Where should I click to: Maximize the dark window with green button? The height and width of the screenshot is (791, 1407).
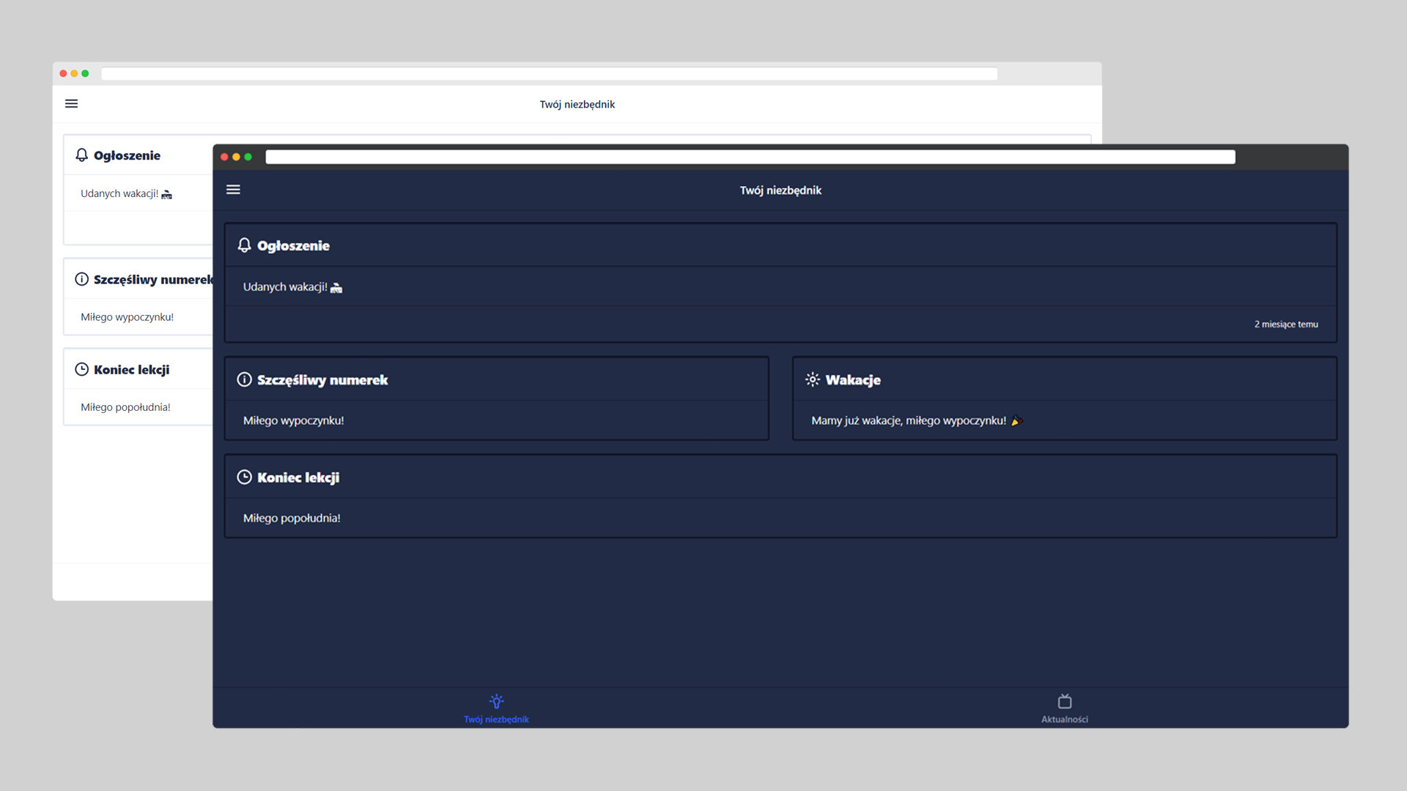(x=248, y=157)
